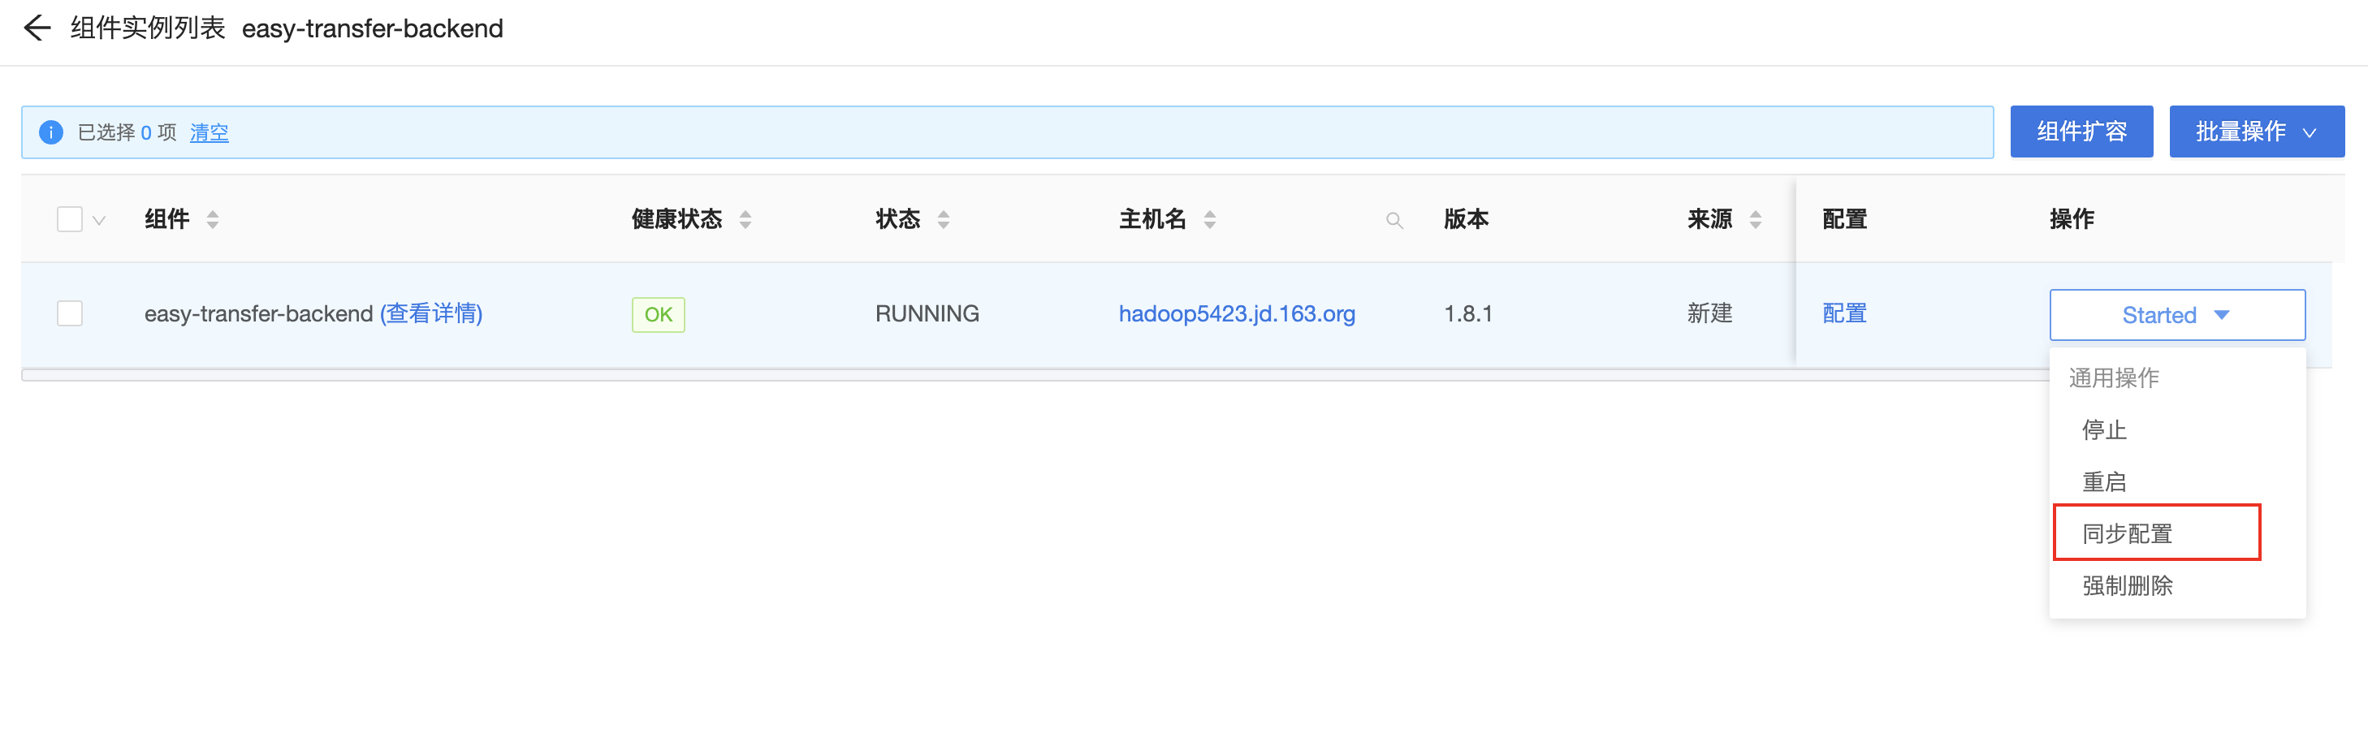Sort by 健康状态 column sort arrows
Screen dimensions: 2368x742
[745, 220]
